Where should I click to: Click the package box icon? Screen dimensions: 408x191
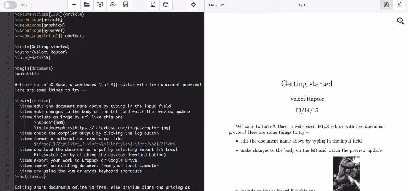(x=166, y=5)
